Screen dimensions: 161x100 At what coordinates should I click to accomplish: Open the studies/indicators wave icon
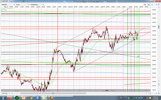[x=152, y=5]
